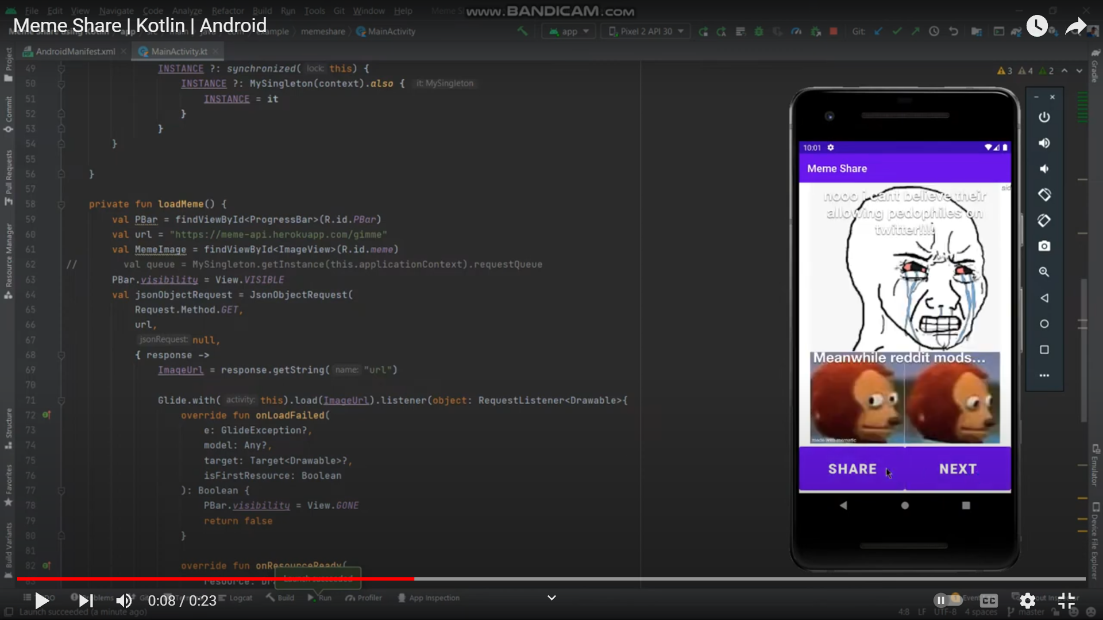The image size is (1103, 620).
Task: Mute the video with speaker icon
Action: point(124,601)
